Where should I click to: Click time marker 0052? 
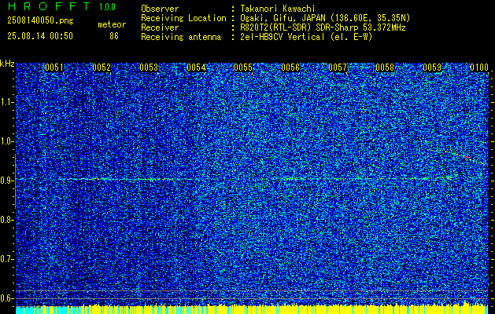click(102, 68)
